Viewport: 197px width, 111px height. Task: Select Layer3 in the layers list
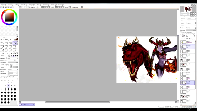pyautogui.click(x=187, y=51)
